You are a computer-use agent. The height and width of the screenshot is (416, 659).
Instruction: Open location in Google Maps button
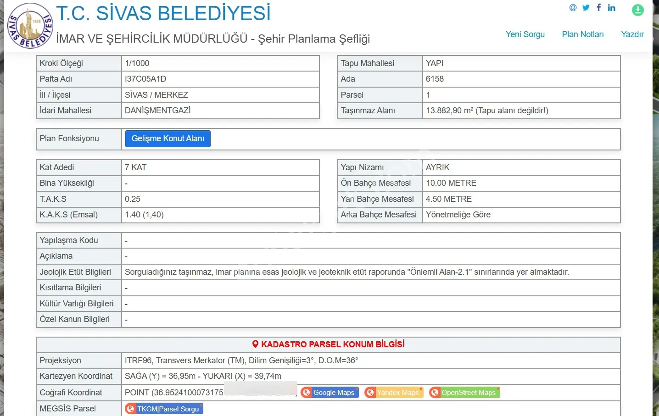tap(329, 393)
